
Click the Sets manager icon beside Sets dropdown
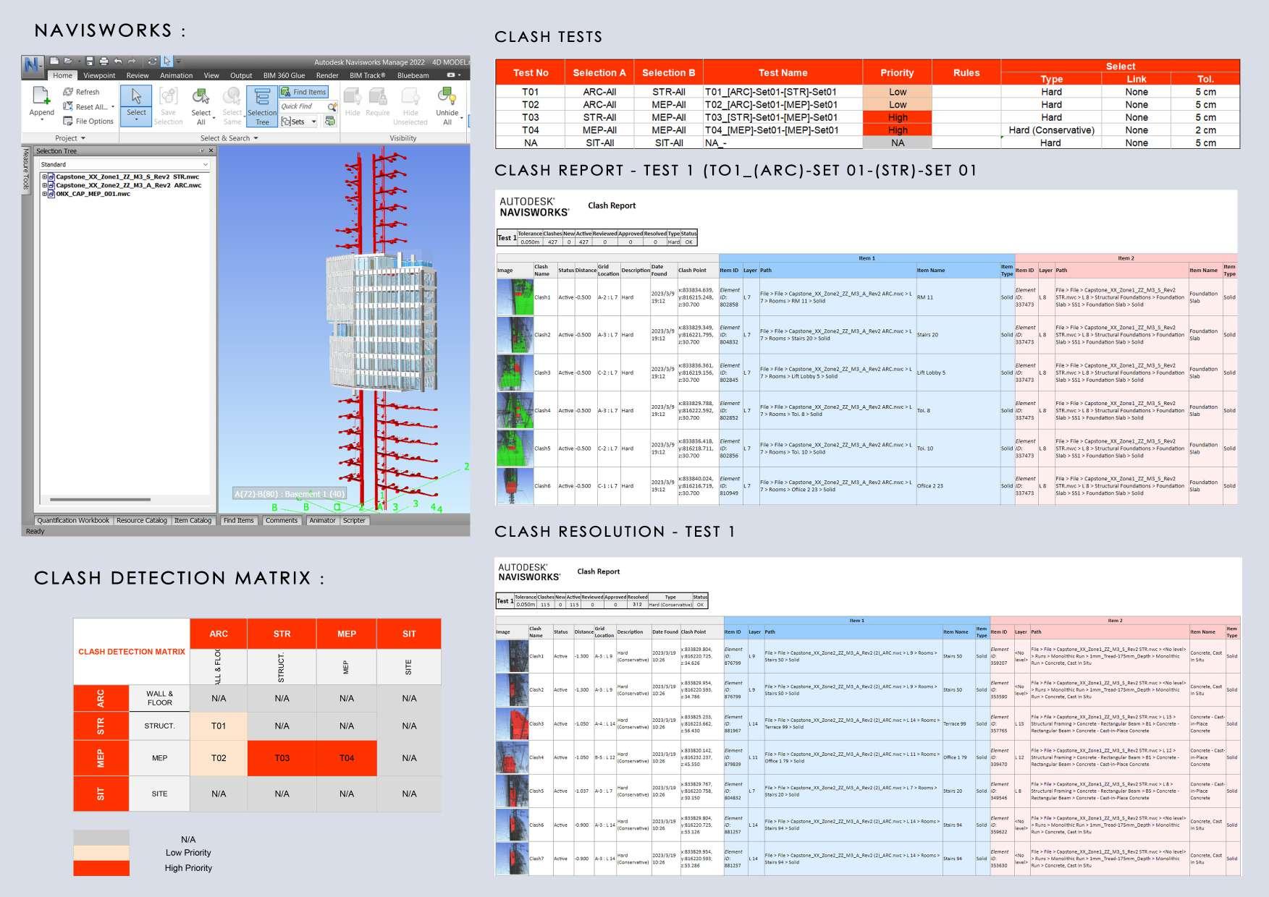click(x=330, y=122)
